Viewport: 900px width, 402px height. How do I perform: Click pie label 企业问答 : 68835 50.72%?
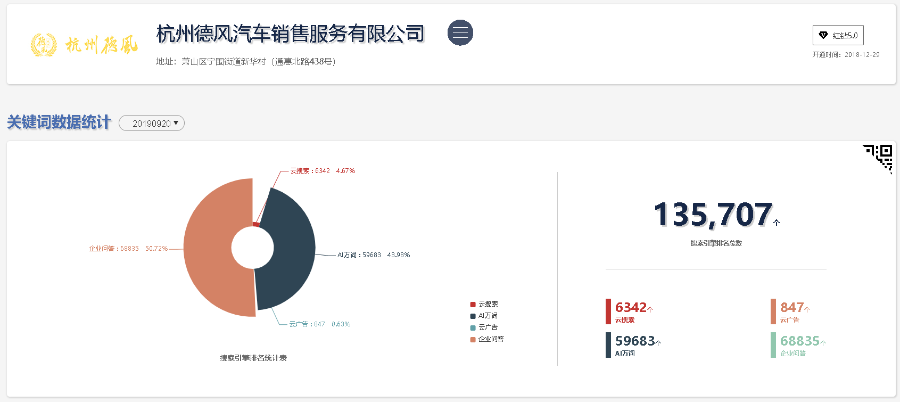[x=128, y=249]
